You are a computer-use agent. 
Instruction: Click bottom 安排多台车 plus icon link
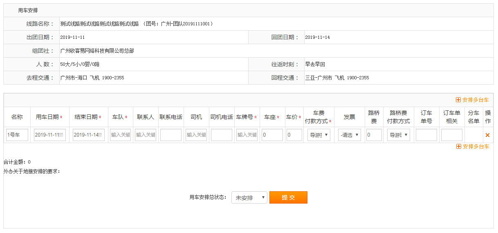coord(472,146)
